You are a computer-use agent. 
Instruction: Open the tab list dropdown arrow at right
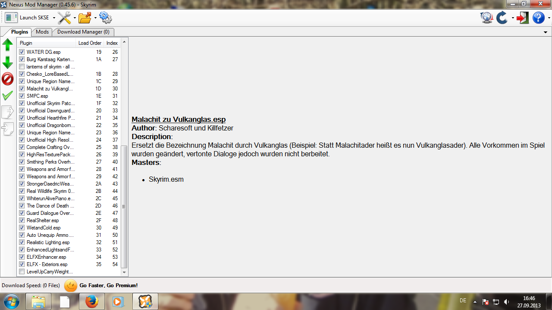(546, 32)
